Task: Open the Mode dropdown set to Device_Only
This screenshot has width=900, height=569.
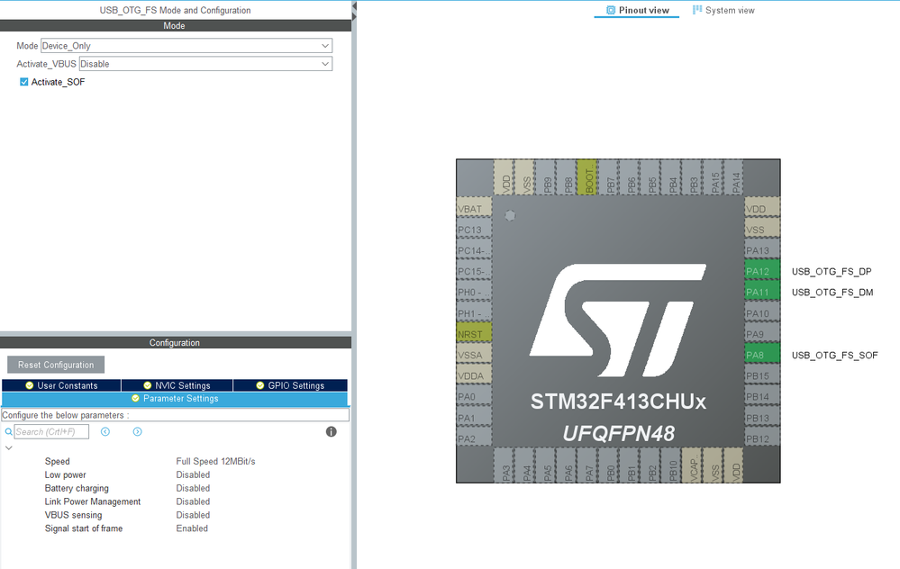Action: [x=186, y=46]
